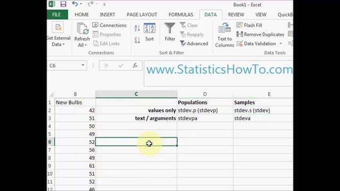Image resolution: width=340 pixels, height=191 pixels.
Task: Click the Select All corner triangle
Action: [x=51, y=94]
